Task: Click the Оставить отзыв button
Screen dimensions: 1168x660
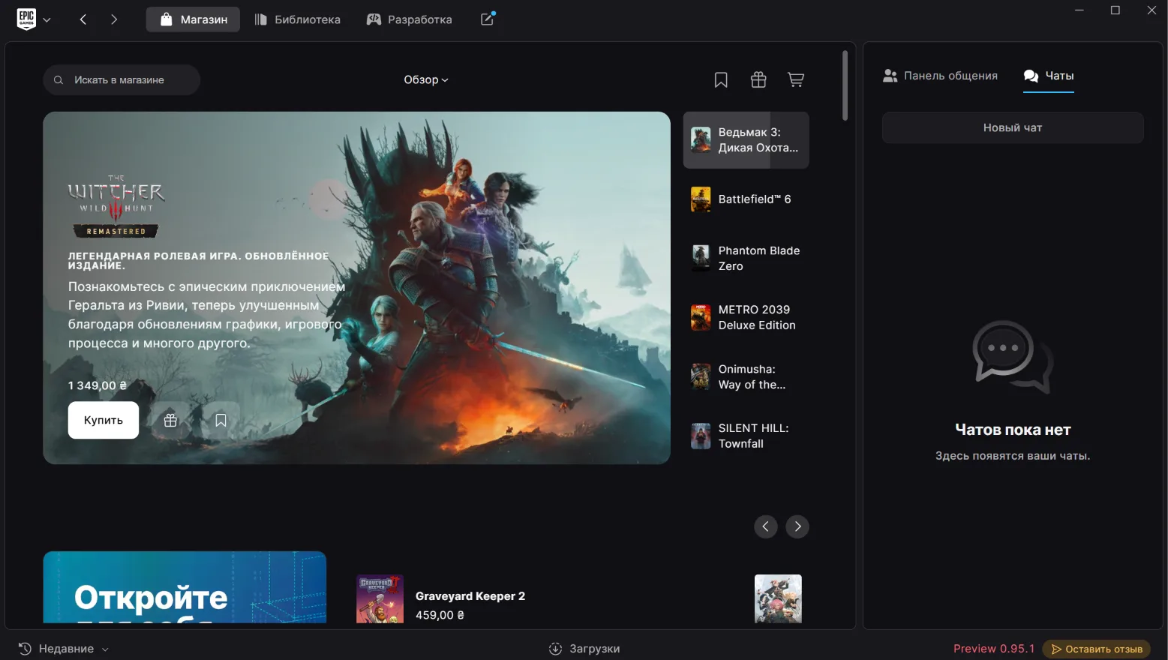Action: click(1097, 649)
